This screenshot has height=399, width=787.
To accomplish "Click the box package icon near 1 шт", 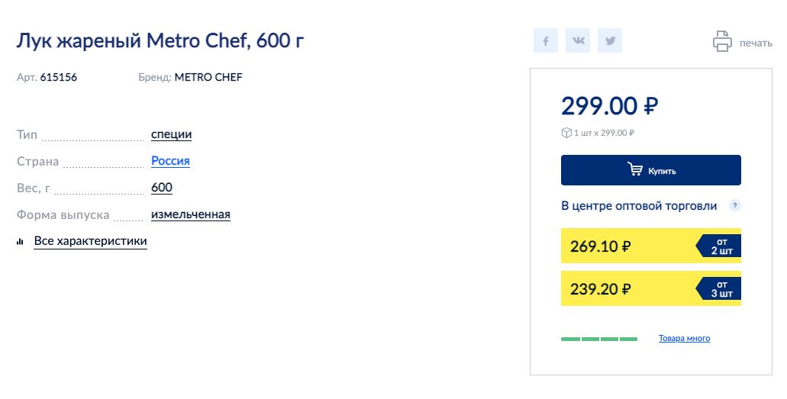I will point(566,133).
